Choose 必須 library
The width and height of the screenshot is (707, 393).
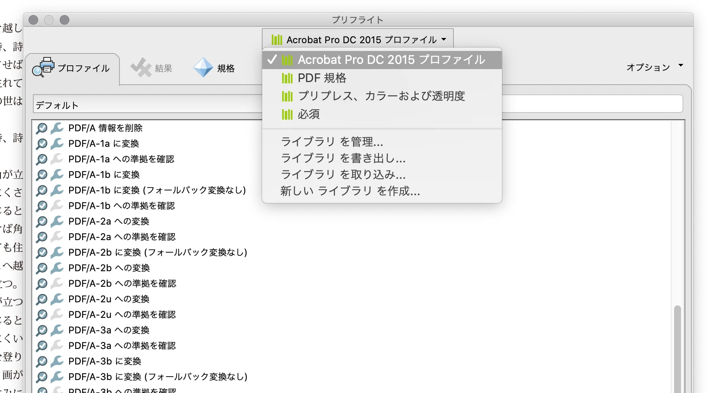[x=382, y=114]
